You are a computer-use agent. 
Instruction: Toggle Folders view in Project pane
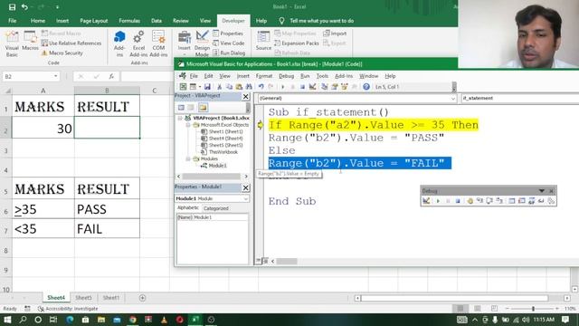(x=203, y=108)
